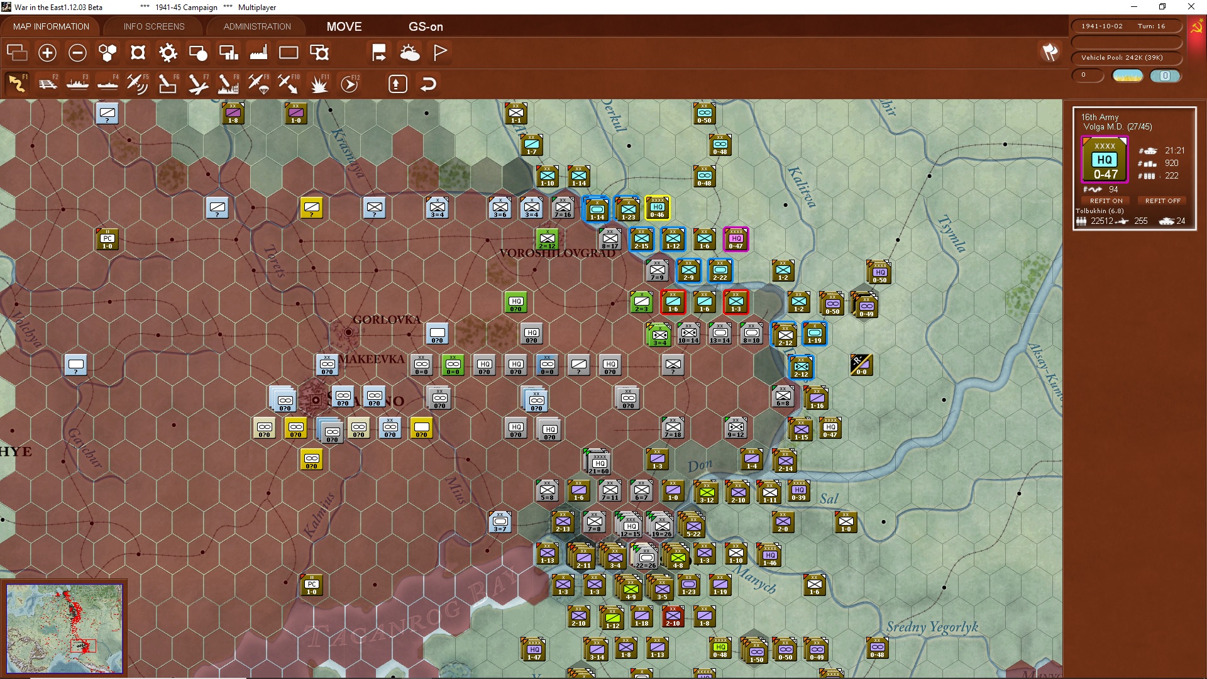The image size is (1207, 679).
Task: Click the MOVE mode label
Action: [x=344, y=26]
